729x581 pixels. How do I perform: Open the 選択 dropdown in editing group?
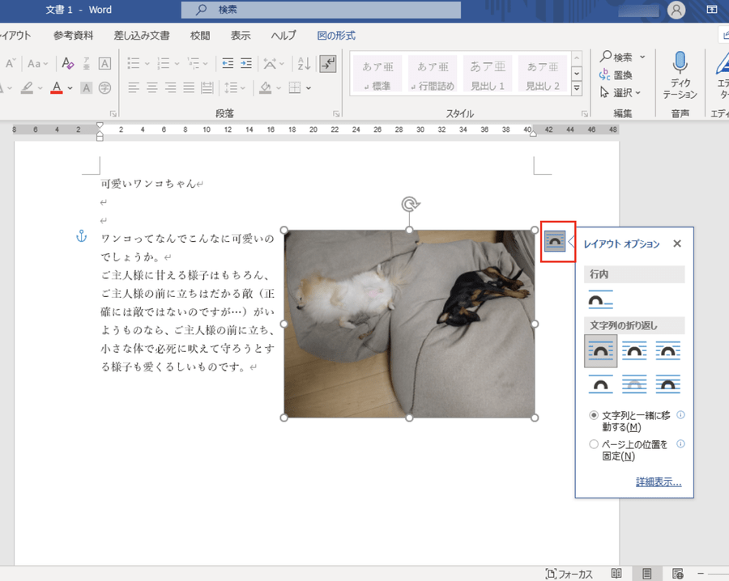622,92
